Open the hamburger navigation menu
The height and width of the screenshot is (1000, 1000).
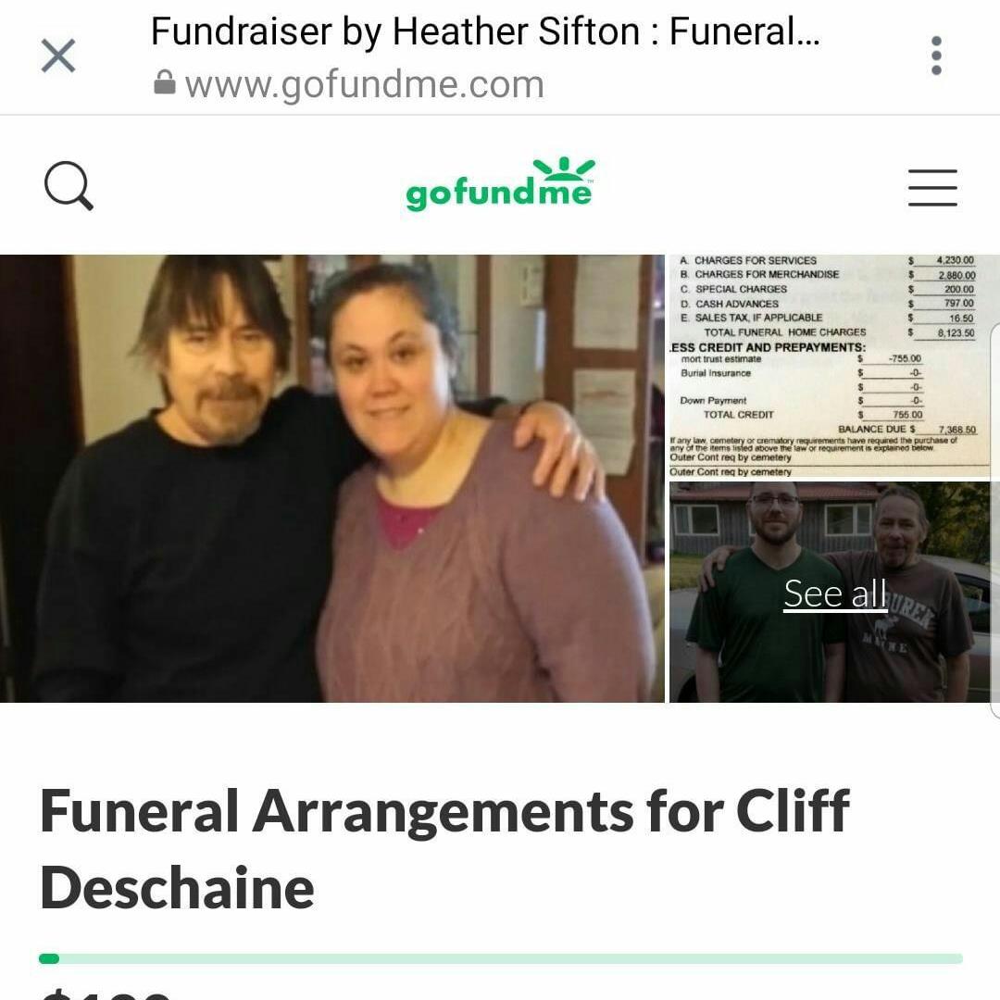932,187
